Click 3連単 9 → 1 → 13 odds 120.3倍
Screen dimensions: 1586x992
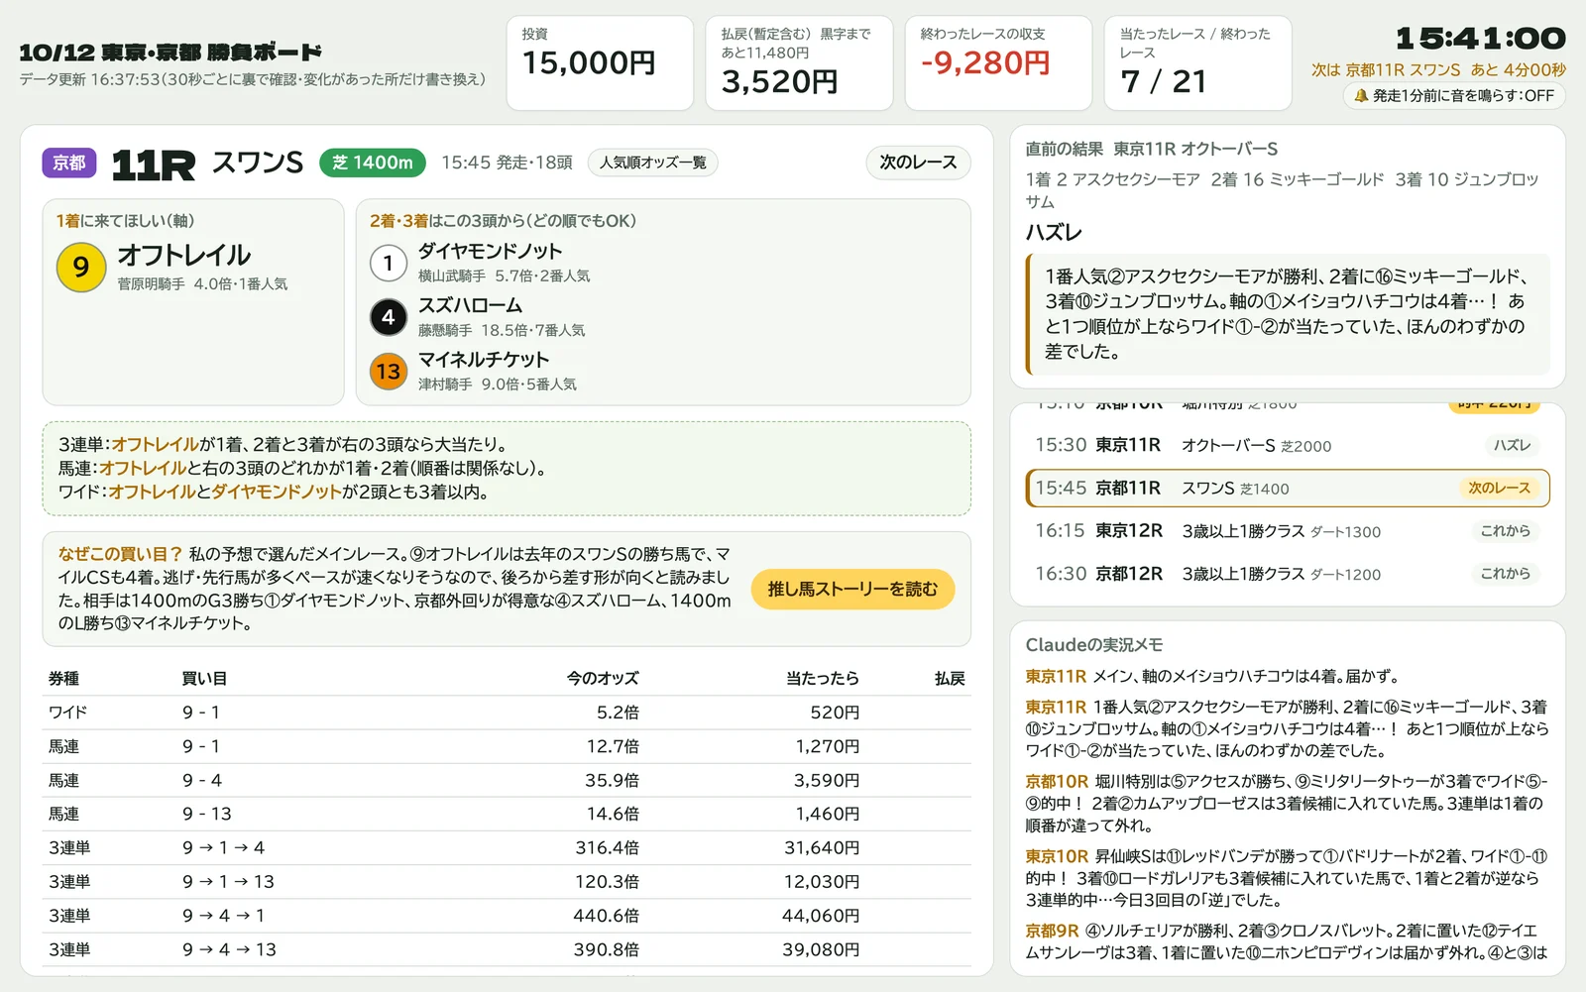607,881
